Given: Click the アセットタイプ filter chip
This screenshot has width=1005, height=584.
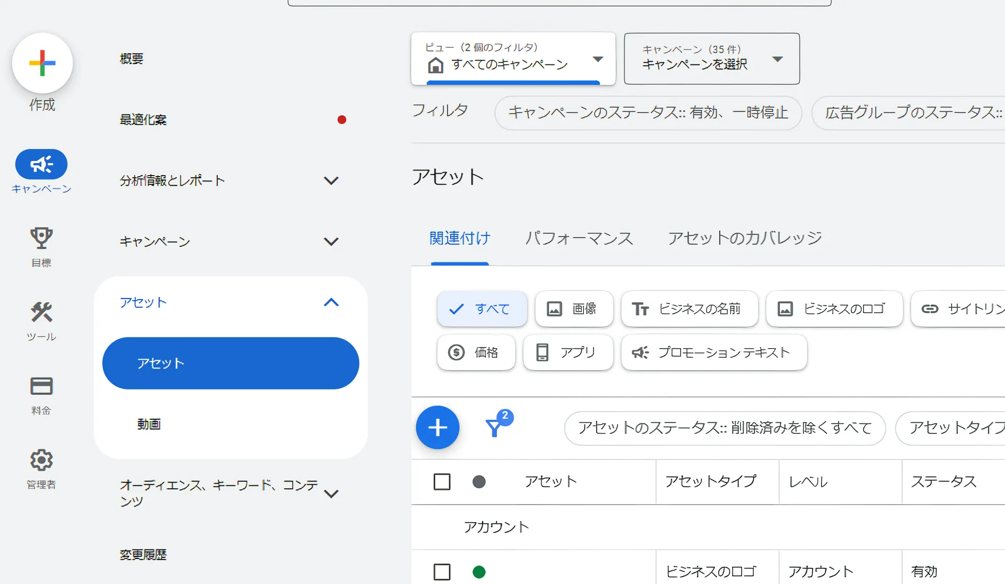Looking at the screenshot, I should pyautogui.click(x=950, y=428).
